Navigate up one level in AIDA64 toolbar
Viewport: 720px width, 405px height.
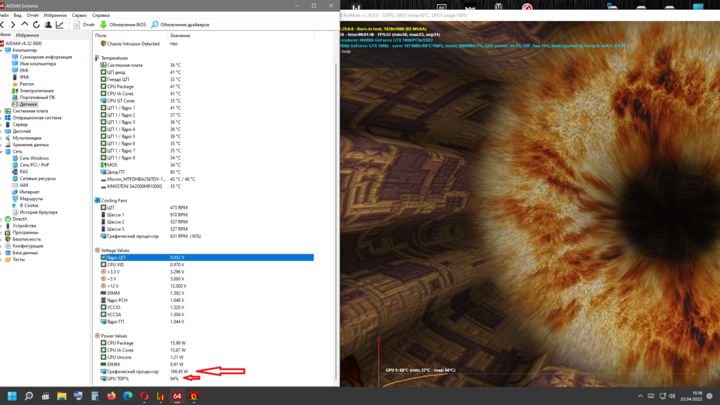point(25,25)
